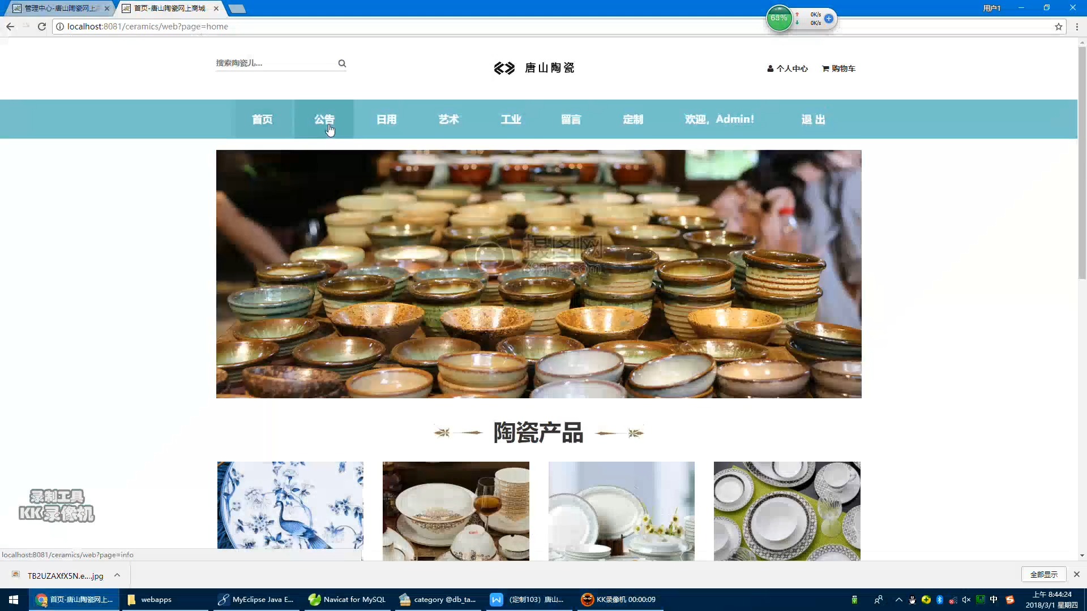Click the 日用 category navigation item
The height and width of the screenshot is (611, 1087).
coord(387,119)
